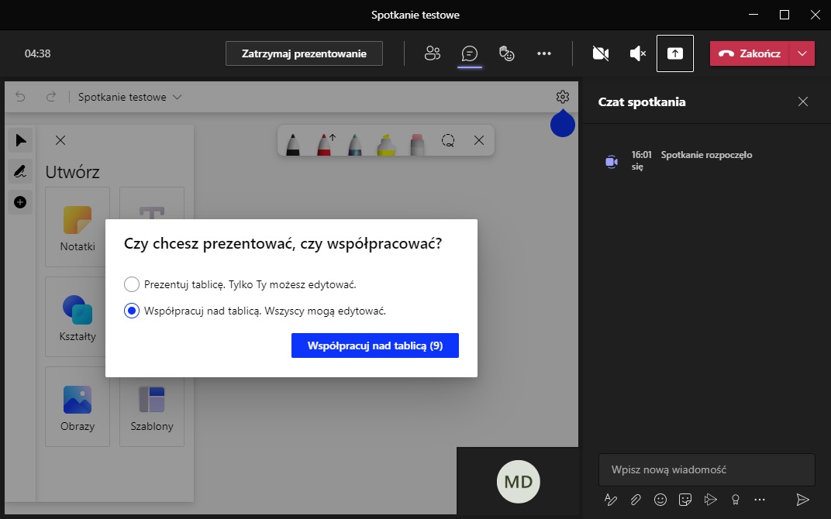Expand the Spotkanie testowe board dropdown
The image size is (831, 519).
coord(177,98)
